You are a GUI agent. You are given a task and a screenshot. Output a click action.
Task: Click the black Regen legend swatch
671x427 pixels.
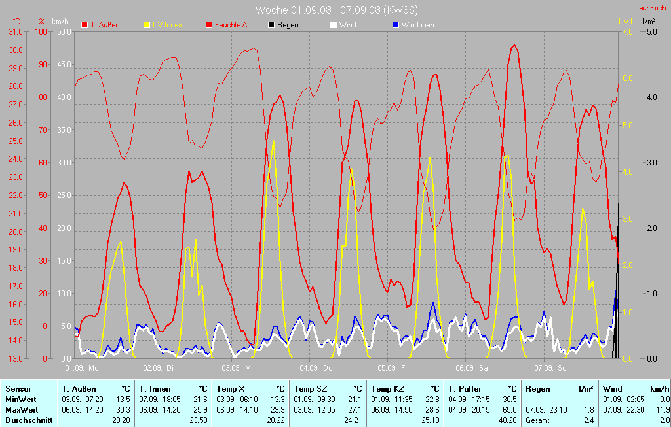[x=271, y=25]
